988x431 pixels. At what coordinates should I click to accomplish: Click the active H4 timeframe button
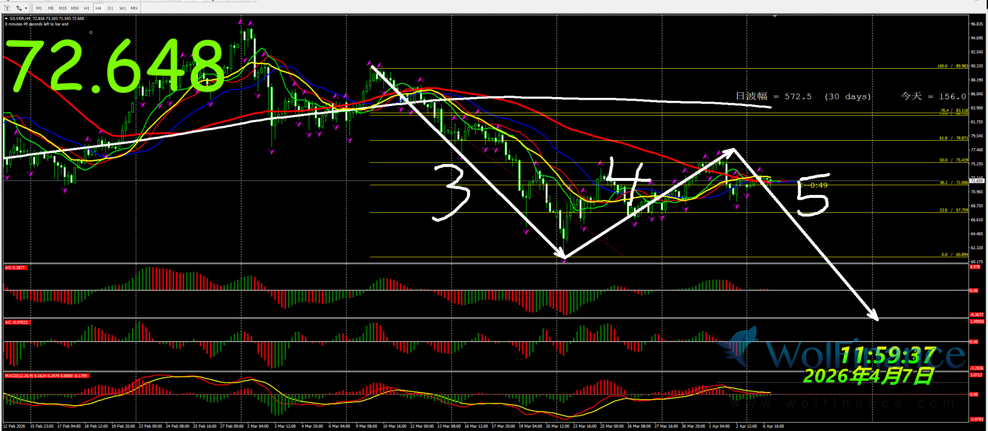click(x=99, y=8)
